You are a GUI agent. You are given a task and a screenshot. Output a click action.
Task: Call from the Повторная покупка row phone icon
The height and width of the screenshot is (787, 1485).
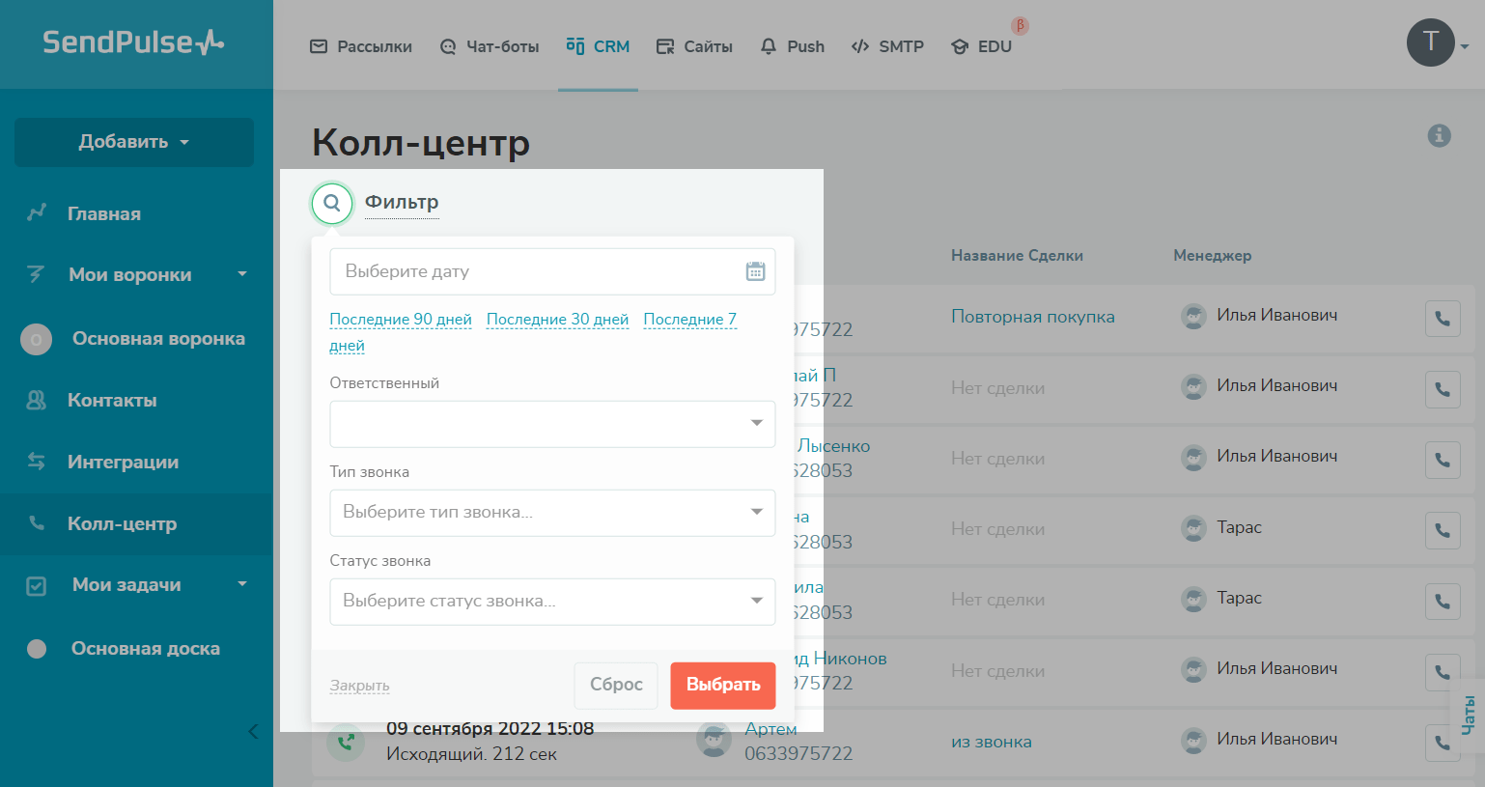pos(1442,319)
